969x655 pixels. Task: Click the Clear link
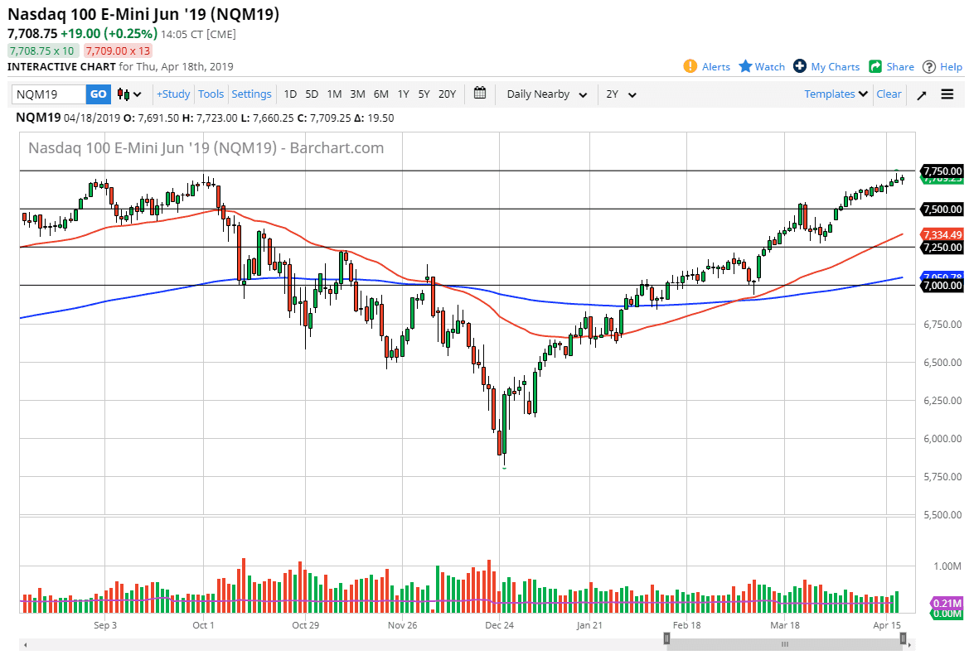tap(889, 94)
